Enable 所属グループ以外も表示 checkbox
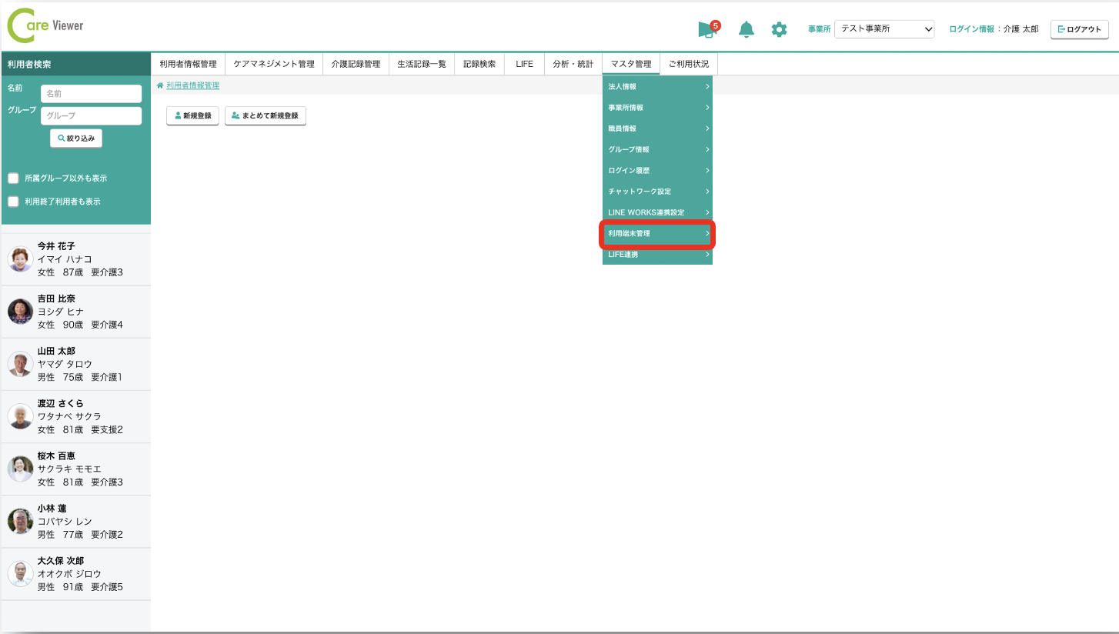This screenshot has width=1119, height=634. pyautogui.click(x=13, y=178)
